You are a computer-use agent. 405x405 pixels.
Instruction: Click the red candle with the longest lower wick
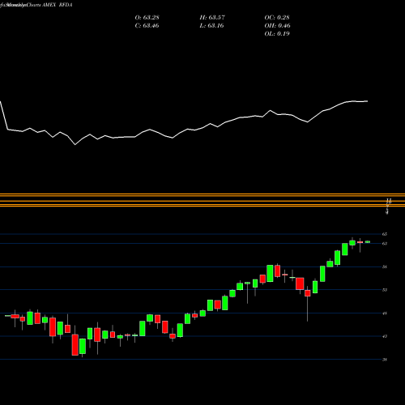click(x=308, y=293)
